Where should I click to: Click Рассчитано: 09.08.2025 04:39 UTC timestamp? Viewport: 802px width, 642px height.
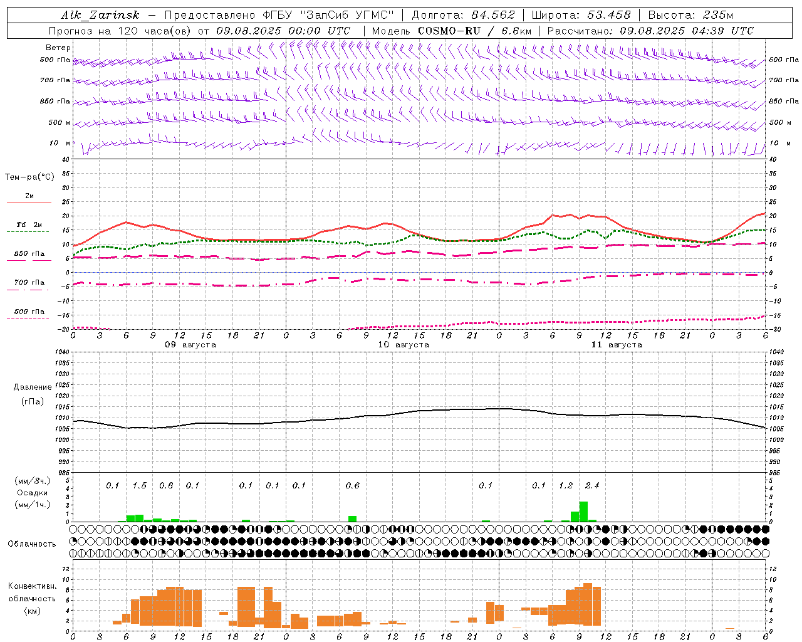click(x=650, y=31)
